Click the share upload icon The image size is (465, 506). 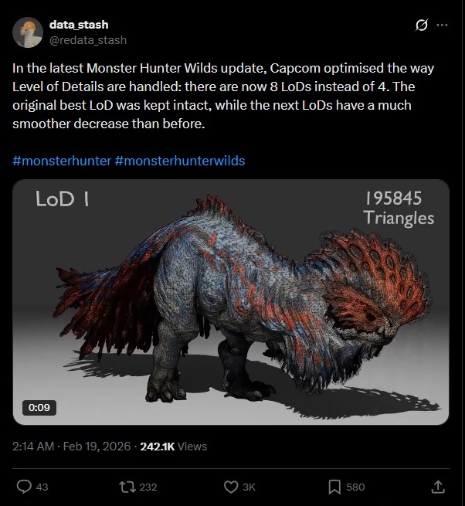pos(437,487)
